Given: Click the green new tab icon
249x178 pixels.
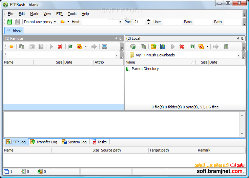Looking at the screenshot, I should coord(9,22).
